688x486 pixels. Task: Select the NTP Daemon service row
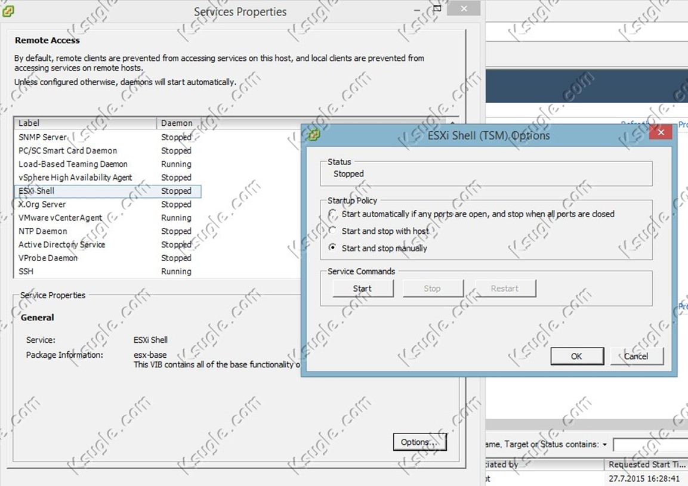[107, 231]
